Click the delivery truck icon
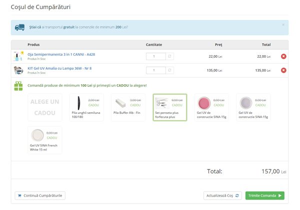The width and height of the screenshot is (300, 210). (x=20, y=28)
